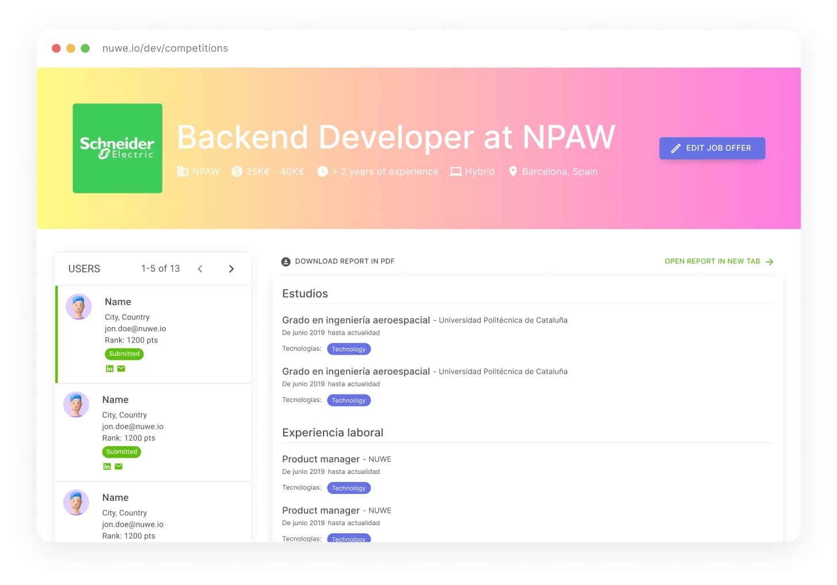Click the Schneider Electric logo

click(117, 148)
